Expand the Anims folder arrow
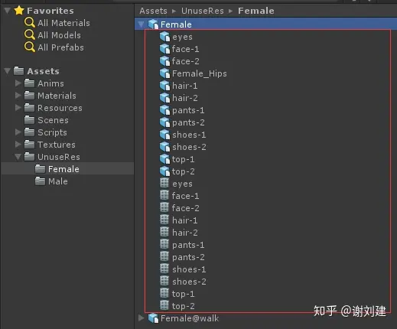The height and width of the screenshot is (329, 397). coord(18,83)
